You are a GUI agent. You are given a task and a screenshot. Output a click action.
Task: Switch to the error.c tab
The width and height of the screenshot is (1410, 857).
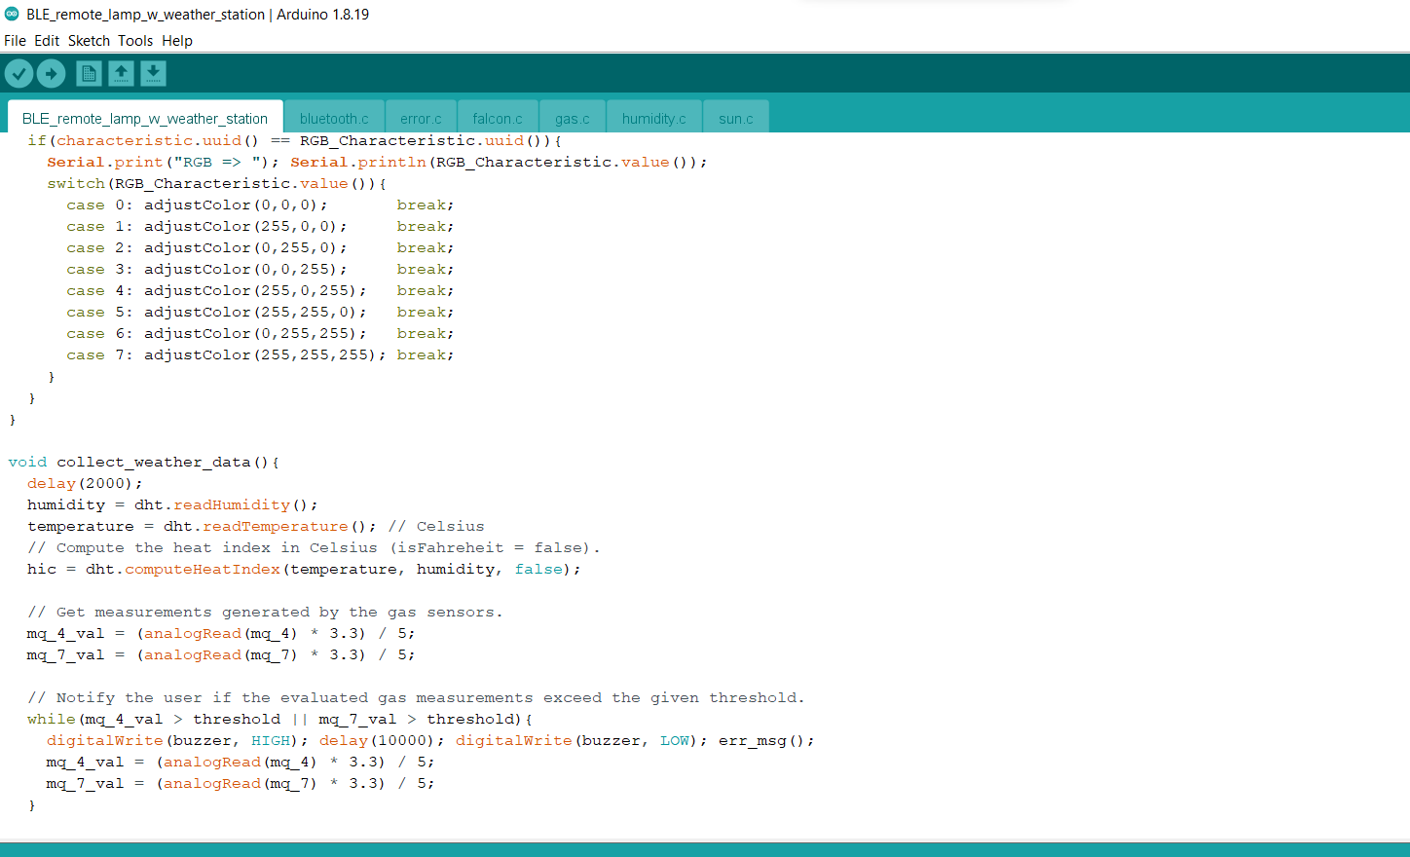(x=421, y=118)
